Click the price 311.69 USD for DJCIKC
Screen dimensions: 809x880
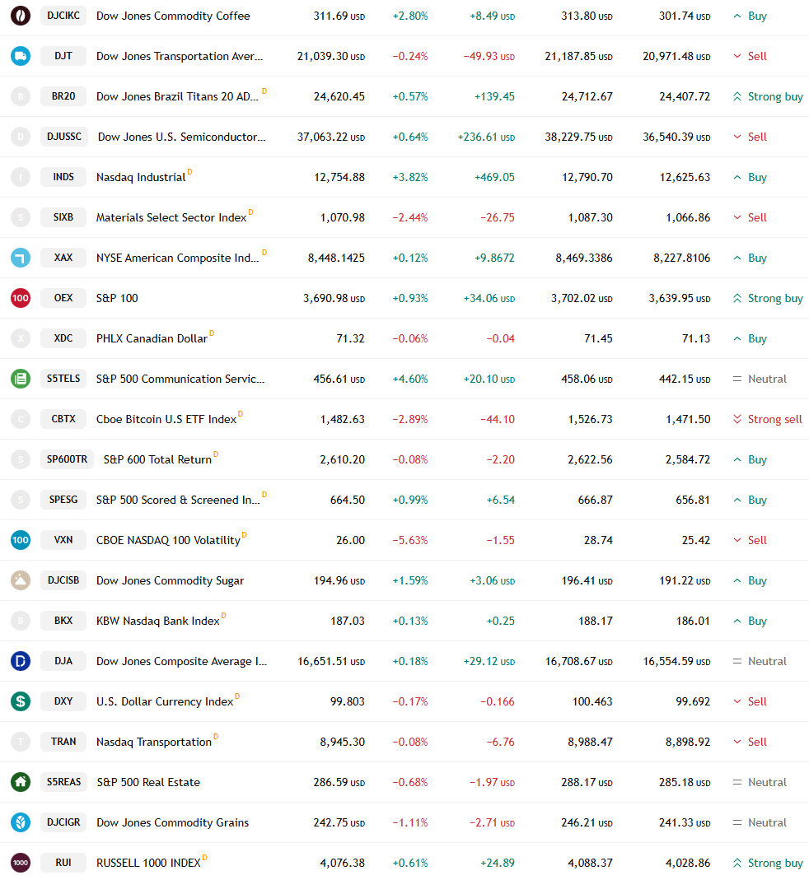pyautogui.click(x=339, y=16)
